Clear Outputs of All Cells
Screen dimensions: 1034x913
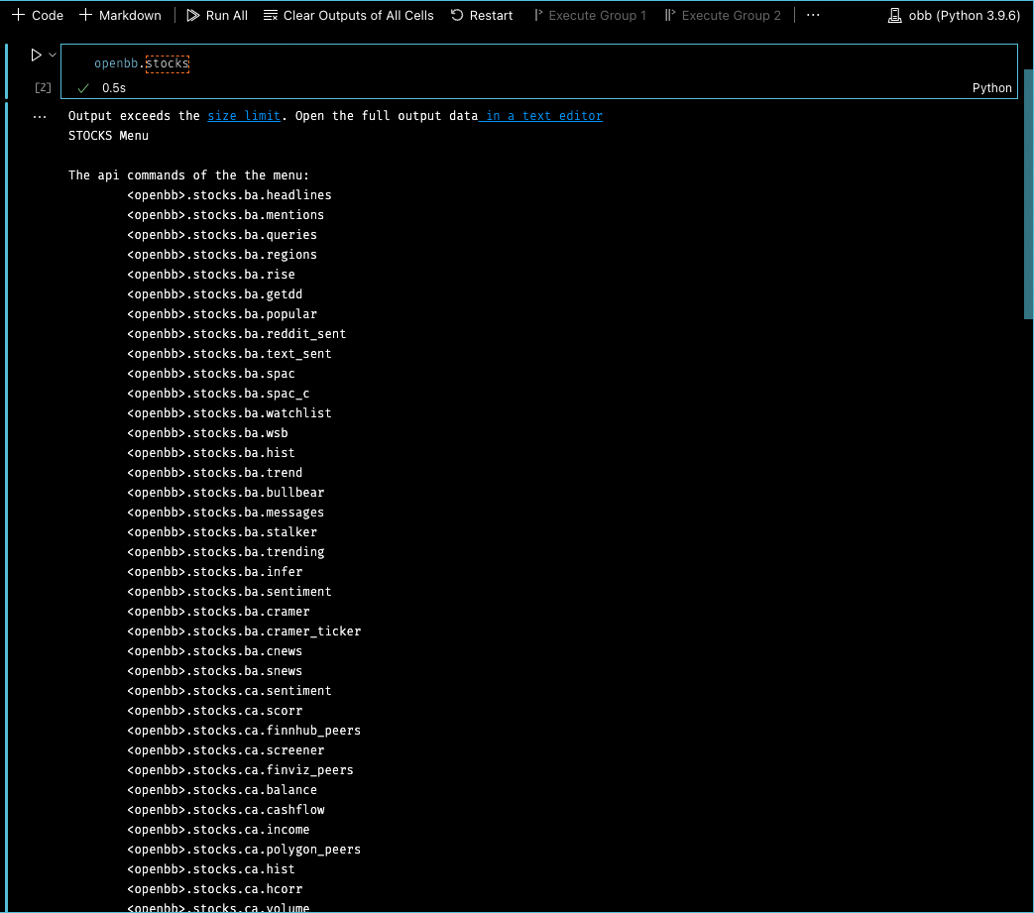(348, 15)
